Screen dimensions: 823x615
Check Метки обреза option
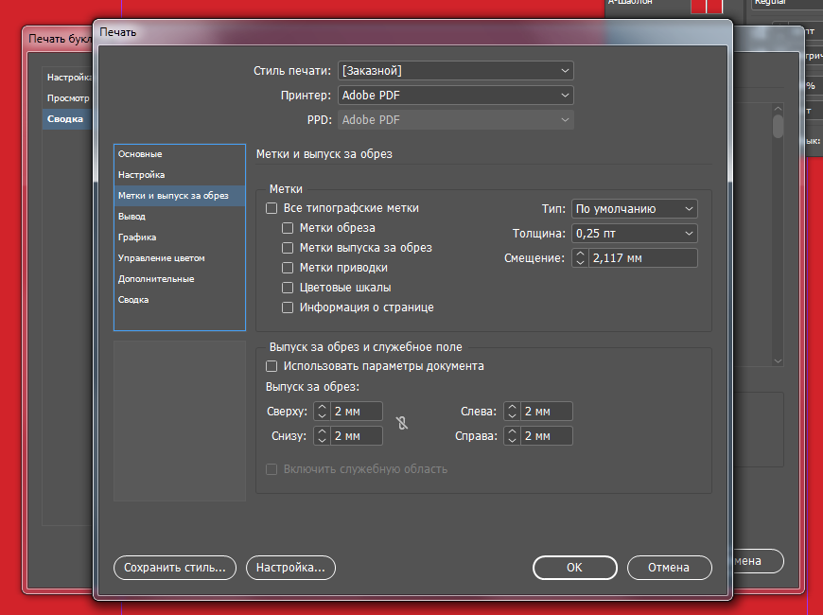[x=288, y=228]
